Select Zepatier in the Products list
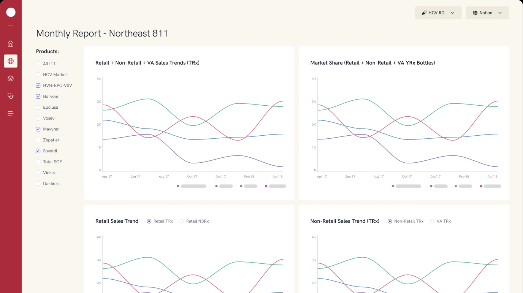523x293 pixels. pyautogui.click(x=38, y=140)
